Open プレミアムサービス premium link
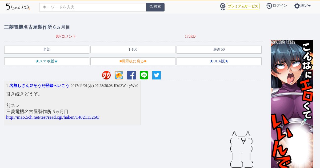320x168 pixels. pyautogui.click(x=243, y=6)
